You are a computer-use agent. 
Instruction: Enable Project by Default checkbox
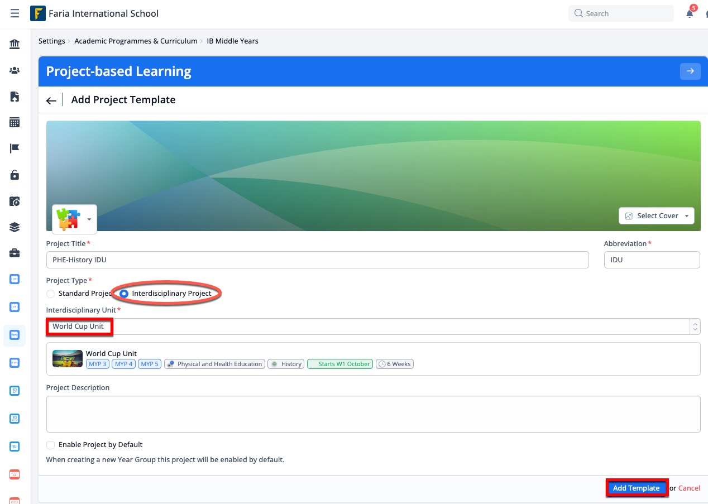point(51,445)
